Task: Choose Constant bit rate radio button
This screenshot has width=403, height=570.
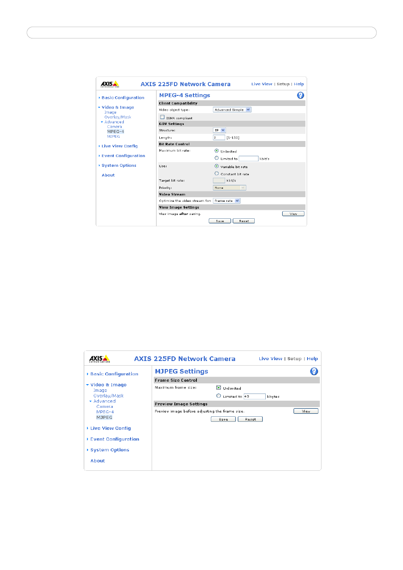Action: click(217, 174)
